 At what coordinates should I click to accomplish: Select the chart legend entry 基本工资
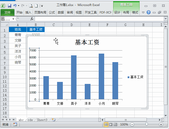[x=135, y=77]
